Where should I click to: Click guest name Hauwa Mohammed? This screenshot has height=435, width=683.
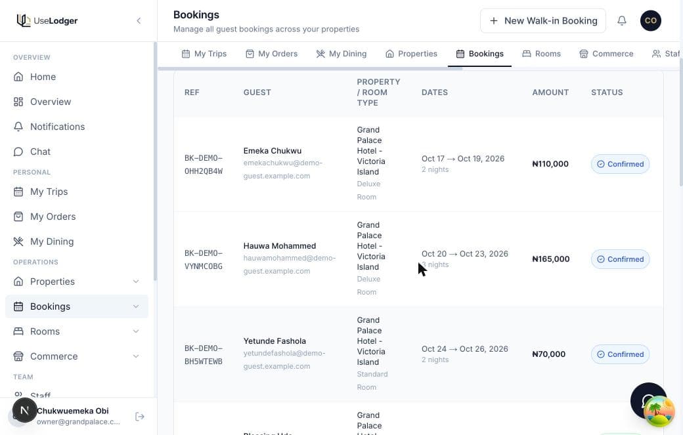click(280, 246)
